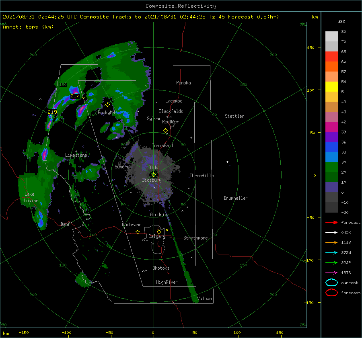Click the magenta 42 dBZ color band
The width and height of the screenshot is (362, 338).
click(x=331, y=127)
